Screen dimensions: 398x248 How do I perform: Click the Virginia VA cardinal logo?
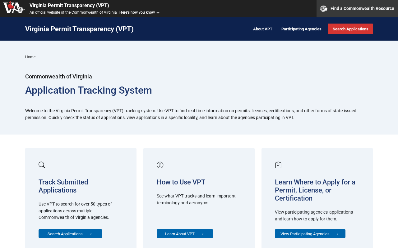[14, 7]
